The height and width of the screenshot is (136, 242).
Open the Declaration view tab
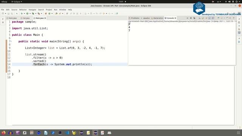[157, 18]
